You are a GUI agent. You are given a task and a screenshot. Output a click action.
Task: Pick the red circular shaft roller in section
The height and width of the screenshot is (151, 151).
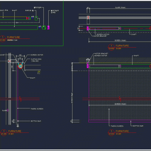pos(20,66)
